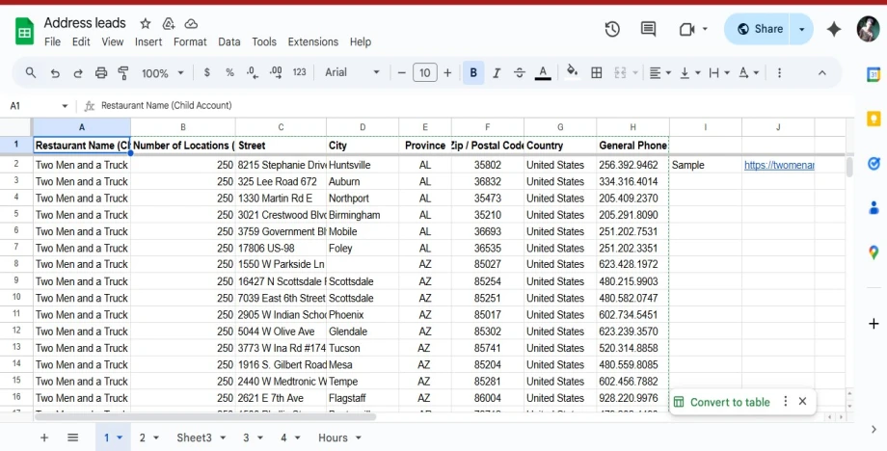Star the Address leads document
The image size is (887, 451).
(x=146, y=23)
